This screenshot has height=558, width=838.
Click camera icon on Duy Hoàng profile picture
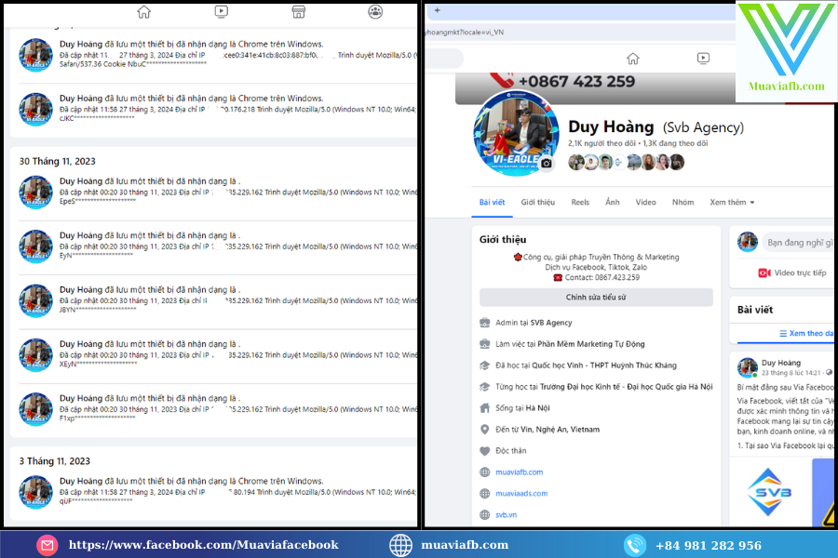pos(546,164)
